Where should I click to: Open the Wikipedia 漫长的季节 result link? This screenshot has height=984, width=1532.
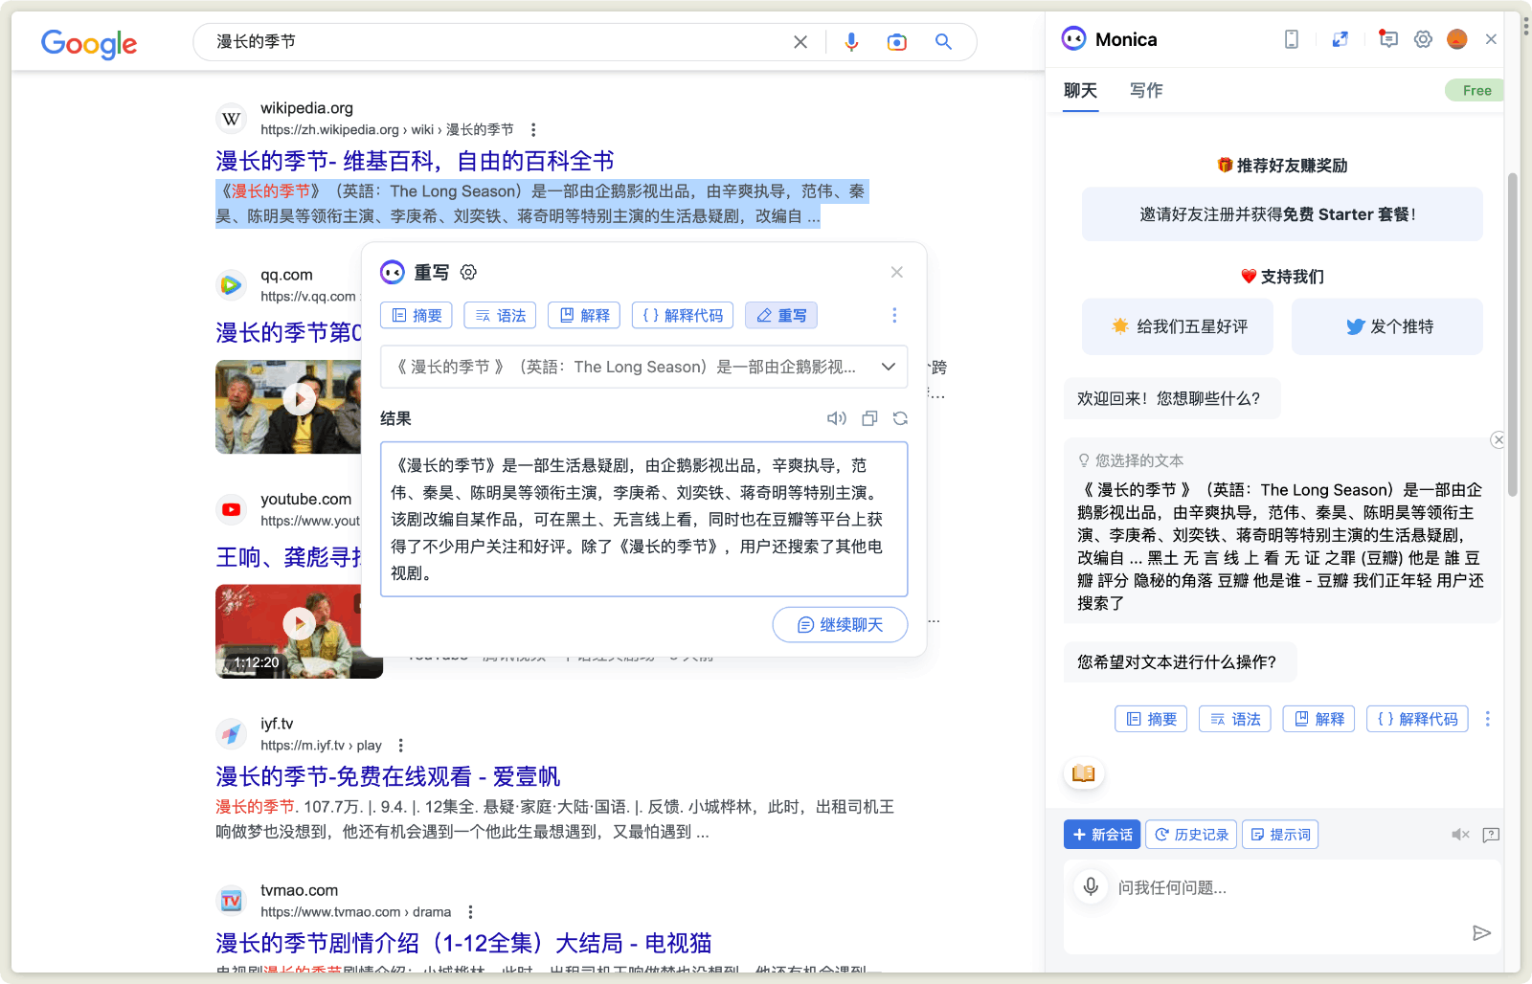click(x=415, y=161)
